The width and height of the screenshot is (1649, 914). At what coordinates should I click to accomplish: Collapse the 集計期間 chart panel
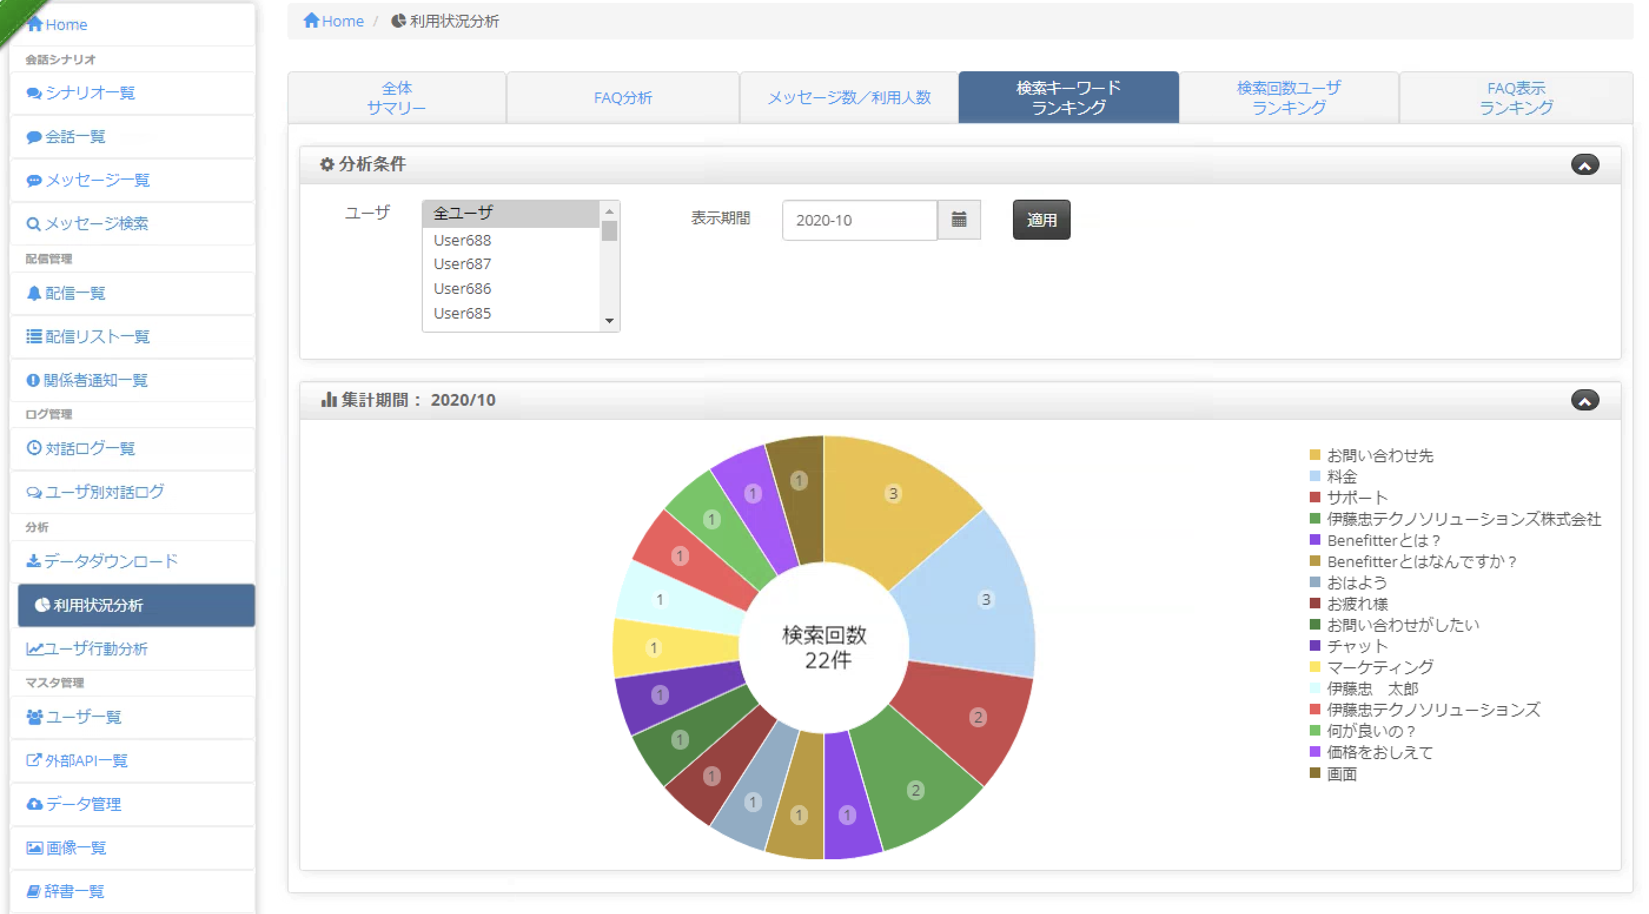[1585, 400]
